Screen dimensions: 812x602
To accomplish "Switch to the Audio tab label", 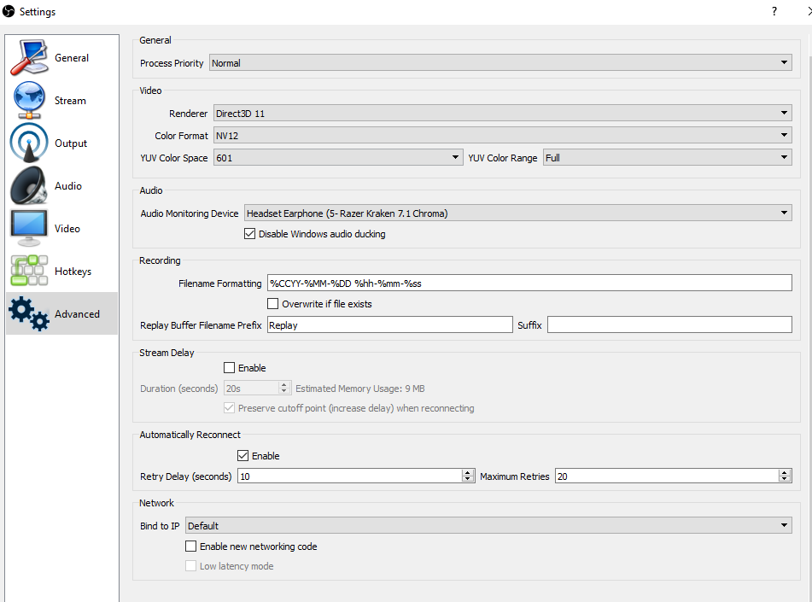I will (67, 186).
